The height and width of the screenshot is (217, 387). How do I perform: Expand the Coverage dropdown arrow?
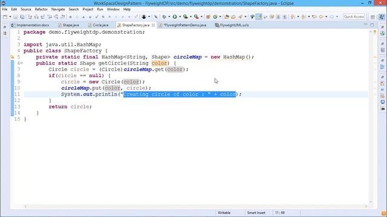(191, 17)
